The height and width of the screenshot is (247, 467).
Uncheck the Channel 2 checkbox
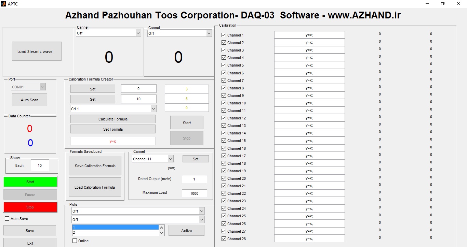point(224,42)
